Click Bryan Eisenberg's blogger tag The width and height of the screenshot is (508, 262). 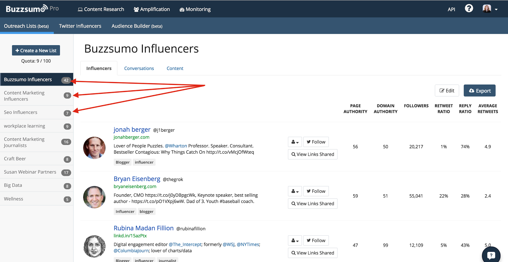[x=146, y=211]
